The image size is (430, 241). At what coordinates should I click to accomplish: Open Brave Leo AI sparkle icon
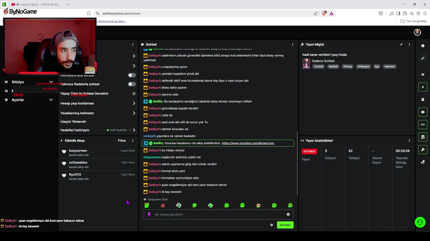(412, 13)
